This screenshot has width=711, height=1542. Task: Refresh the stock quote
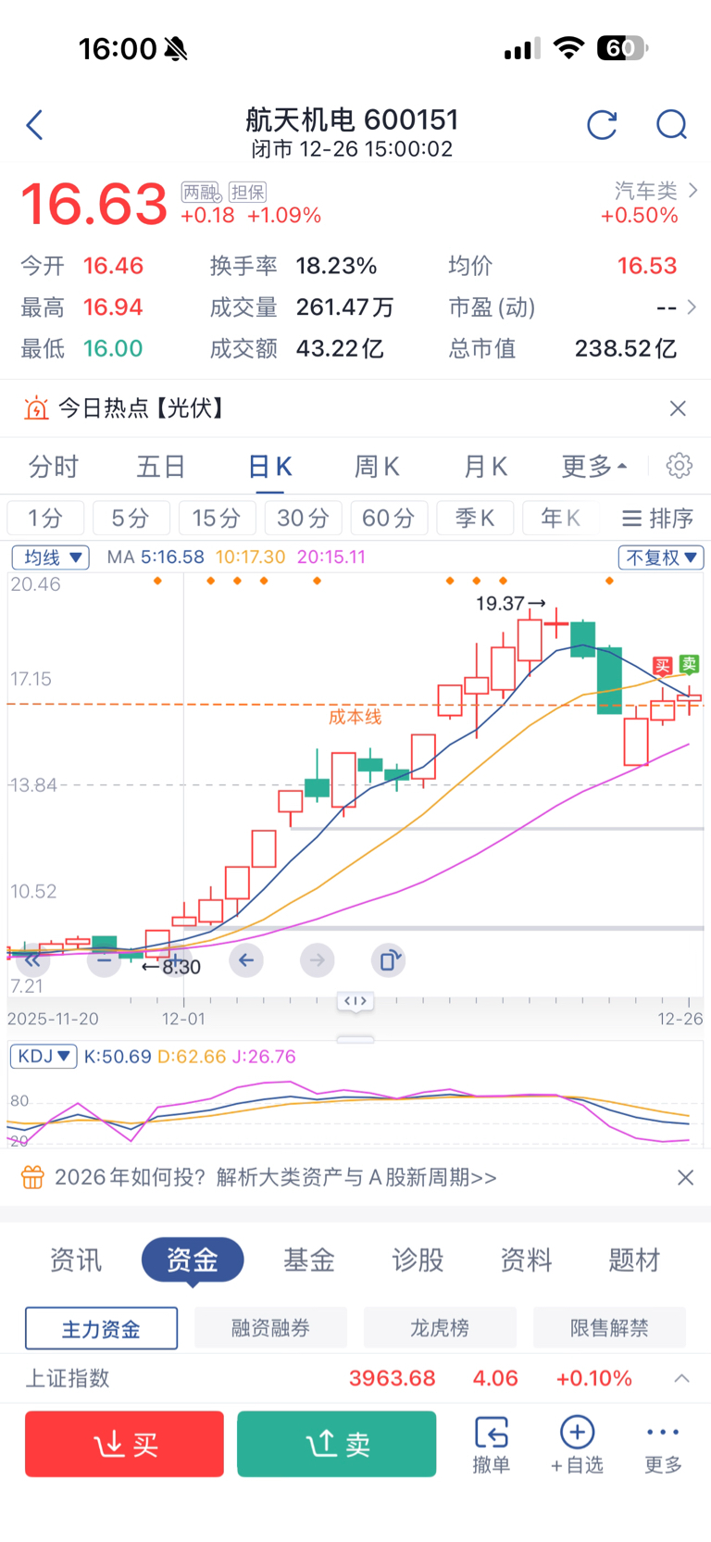tap(602, 125)
